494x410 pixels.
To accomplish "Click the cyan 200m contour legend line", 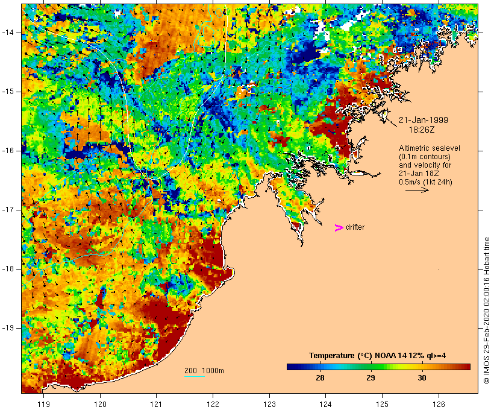I will (195, 376).
